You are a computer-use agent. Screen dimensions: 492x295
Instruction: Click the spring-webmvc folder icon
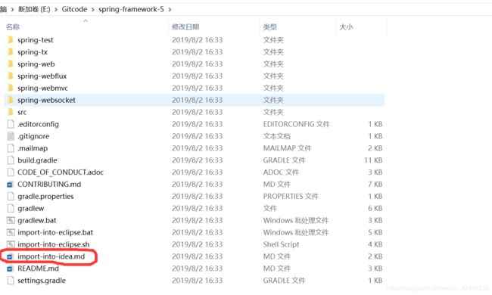pos(11,88)
